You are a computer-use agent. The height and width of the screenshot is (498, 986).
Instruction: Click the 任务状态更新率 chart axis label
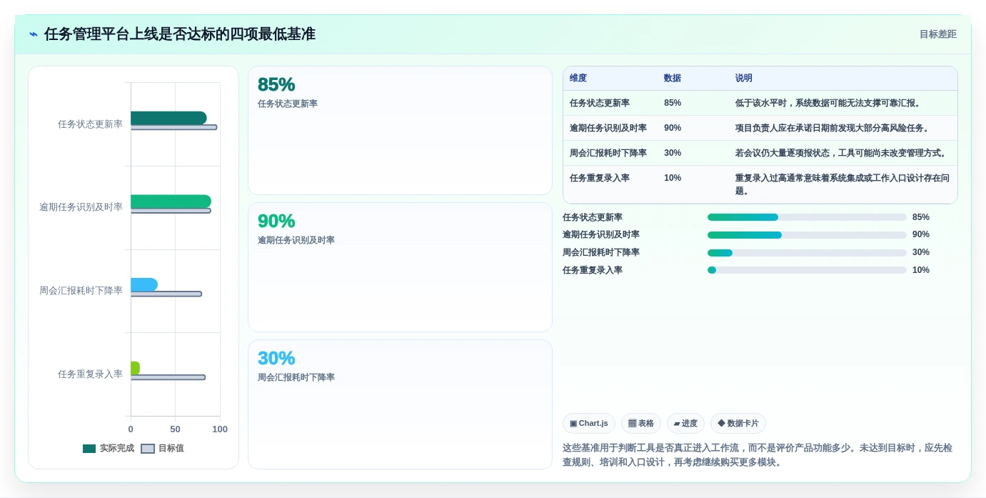tap(90, 124)
